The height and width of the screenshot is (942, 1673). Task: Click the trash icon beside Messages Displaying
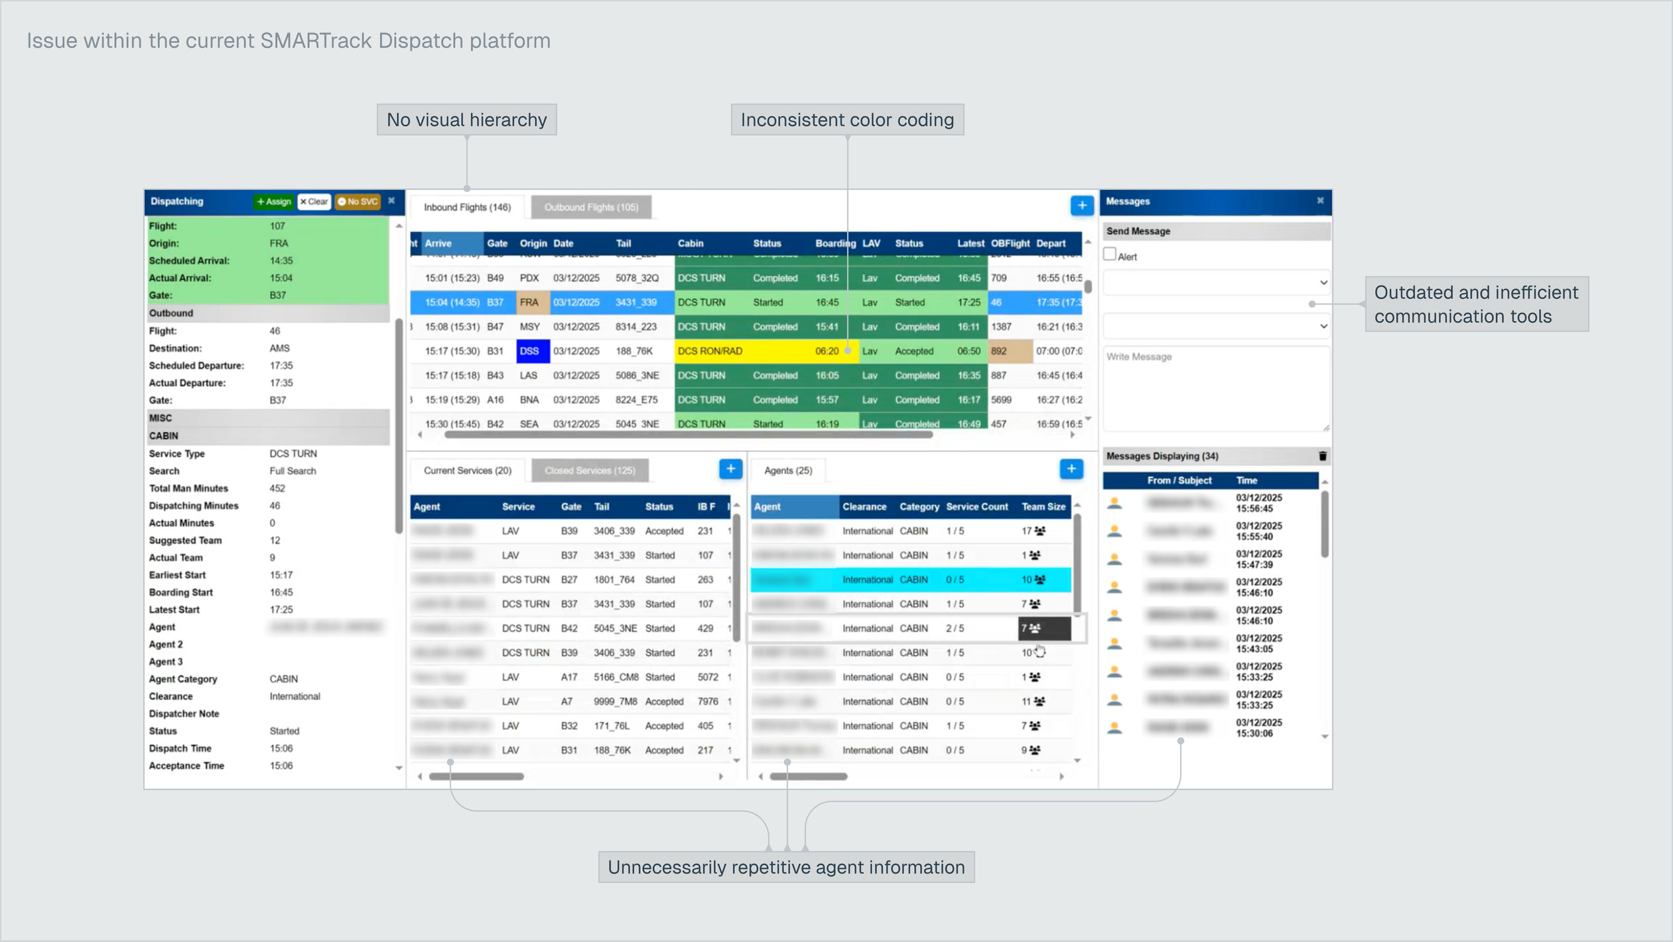click(1322, 456)
